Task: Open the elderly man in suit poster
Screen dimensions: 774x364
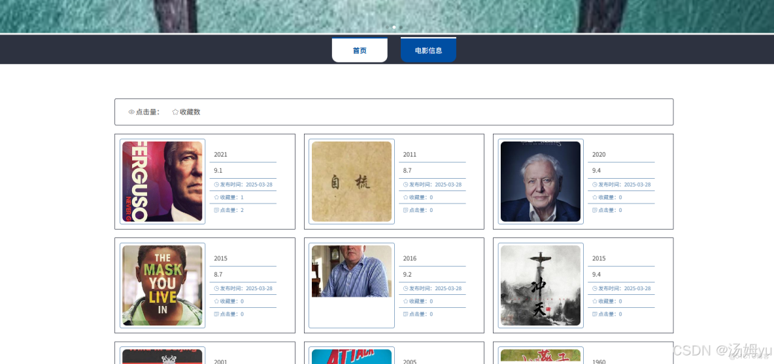Action: [541, 182]
